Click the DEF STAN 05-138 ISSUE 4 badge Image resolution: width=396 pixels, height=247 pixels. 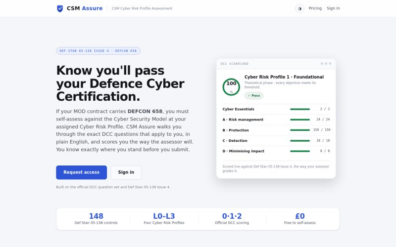(x=98, y=51)
